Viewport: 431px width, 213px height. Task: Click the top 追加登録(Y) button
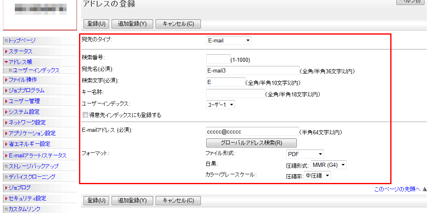click(132, 23)
